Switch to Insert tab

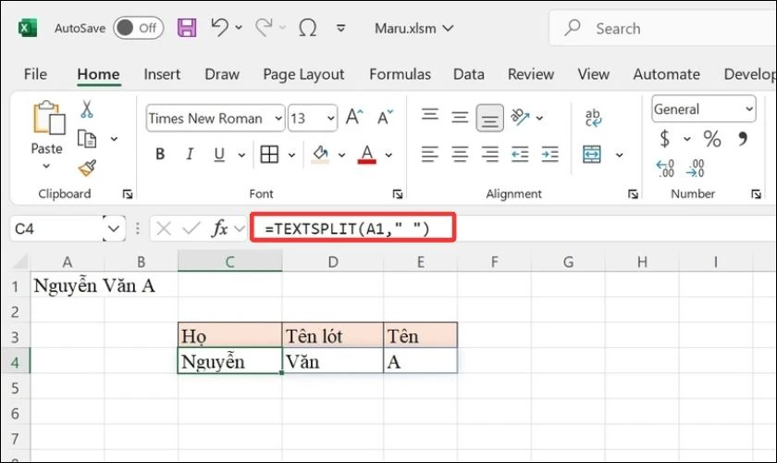(162, 74)
